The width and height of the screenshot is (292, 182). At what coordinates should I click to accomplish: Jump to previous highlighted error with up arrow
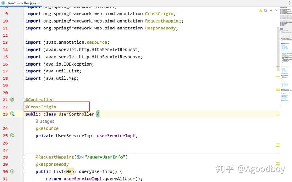pyautogui.click(x=272, y=11)
